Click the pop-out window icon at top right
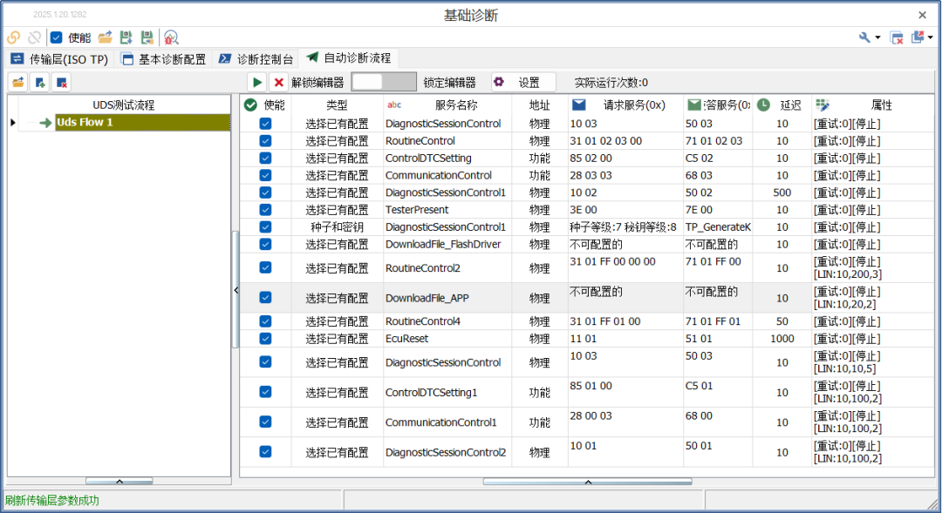This screenshot has width=942, height=513. pos(918,37)
